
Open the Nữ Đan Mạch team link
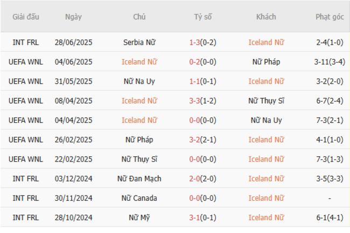139,179
